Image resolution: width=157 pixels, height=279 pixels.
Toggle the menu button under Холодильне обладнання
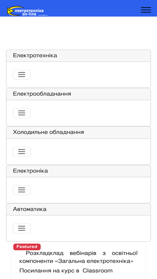click(22, 151)
